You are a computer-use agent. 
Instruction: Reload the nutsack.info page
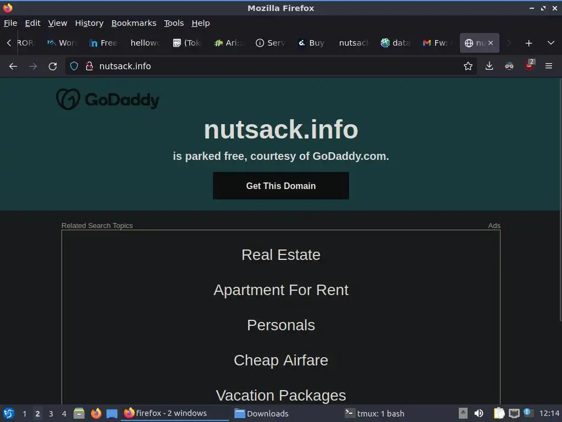53,66
